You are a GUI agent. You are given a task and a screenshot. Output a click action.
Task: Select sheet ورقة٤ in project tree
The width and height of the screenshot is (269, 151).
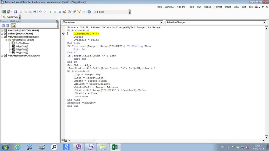click(x=22, y=53)
